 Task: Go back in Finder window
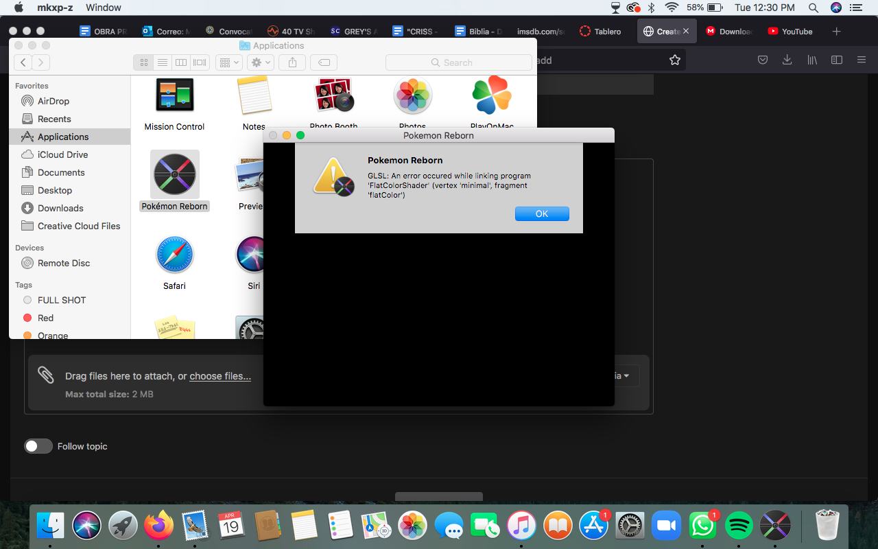(x=23, y=62)
